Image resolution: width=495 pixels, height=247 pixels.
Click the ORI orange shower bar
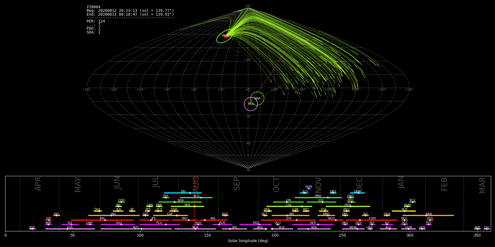pos(290,215)
